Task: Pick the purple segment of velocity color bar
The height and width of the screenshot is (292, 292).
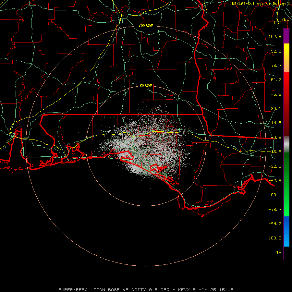Action: [286, 36]
